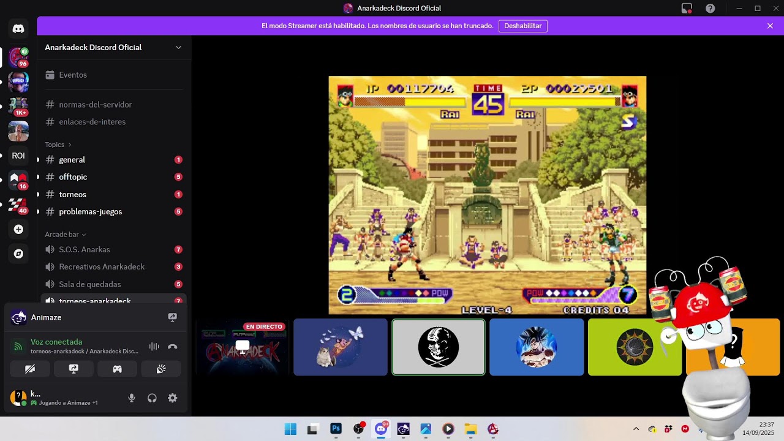
Task: Open Discord direct messages home
Action: [x=18, y=29]
